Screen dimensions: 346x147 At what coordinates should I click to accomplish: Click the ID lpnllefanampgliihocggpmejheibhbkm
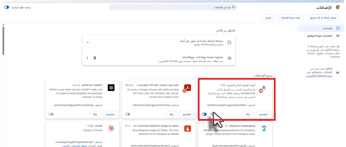click(227, 105)
